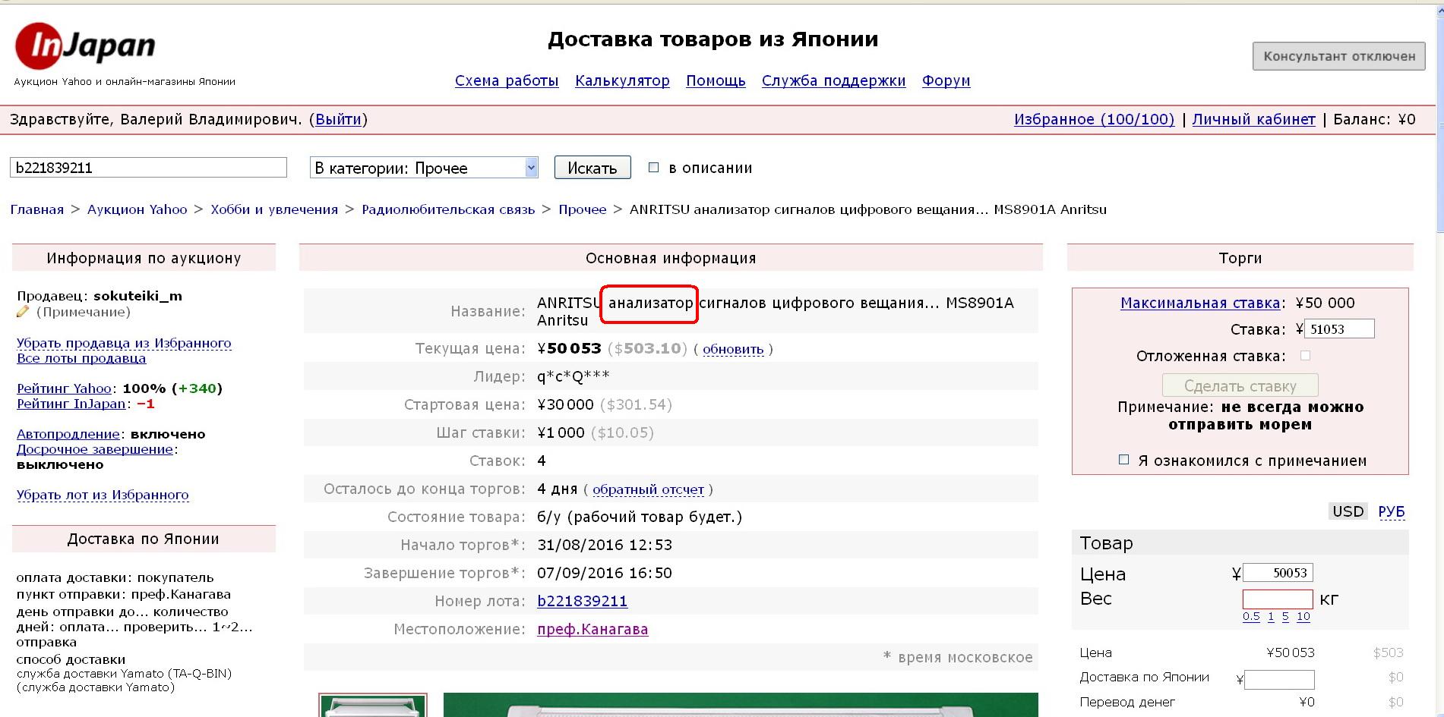
Task: Focus the search field containing b221839211
Action: (148, 168)
